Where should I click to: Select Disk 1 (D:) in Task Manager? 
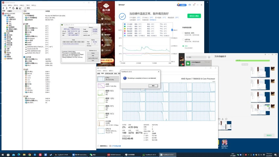tap(108, 100)
